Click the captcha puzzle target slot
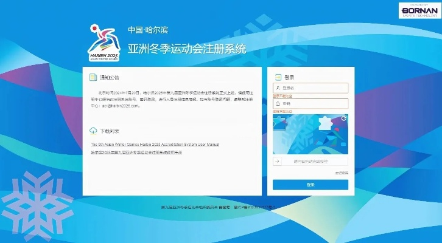442x243 pixels. click(324, 123)
